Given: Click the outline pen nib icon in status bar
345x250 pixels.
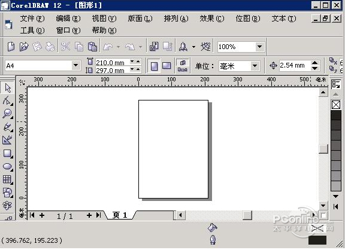Looking at the screenshot, I should (x=213, y=239).
